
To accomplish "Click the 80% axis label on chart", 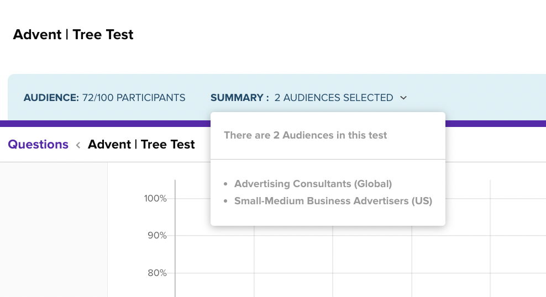I will pyautogui.click(x=157, y=273).
